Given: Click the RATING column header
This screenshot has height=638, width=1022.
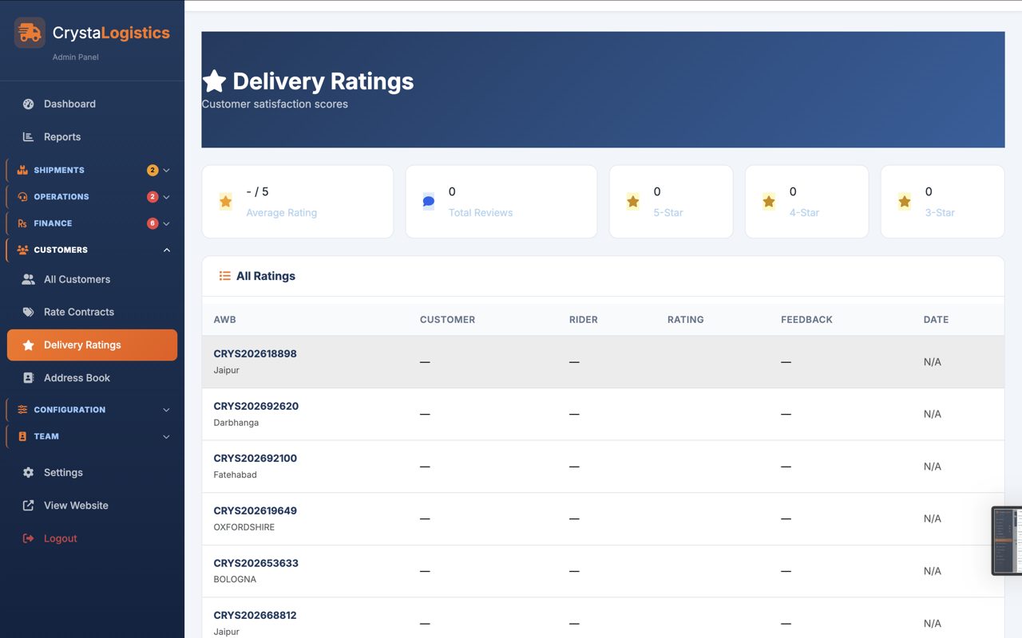Looking at the screenshot, I should point(686,320).
